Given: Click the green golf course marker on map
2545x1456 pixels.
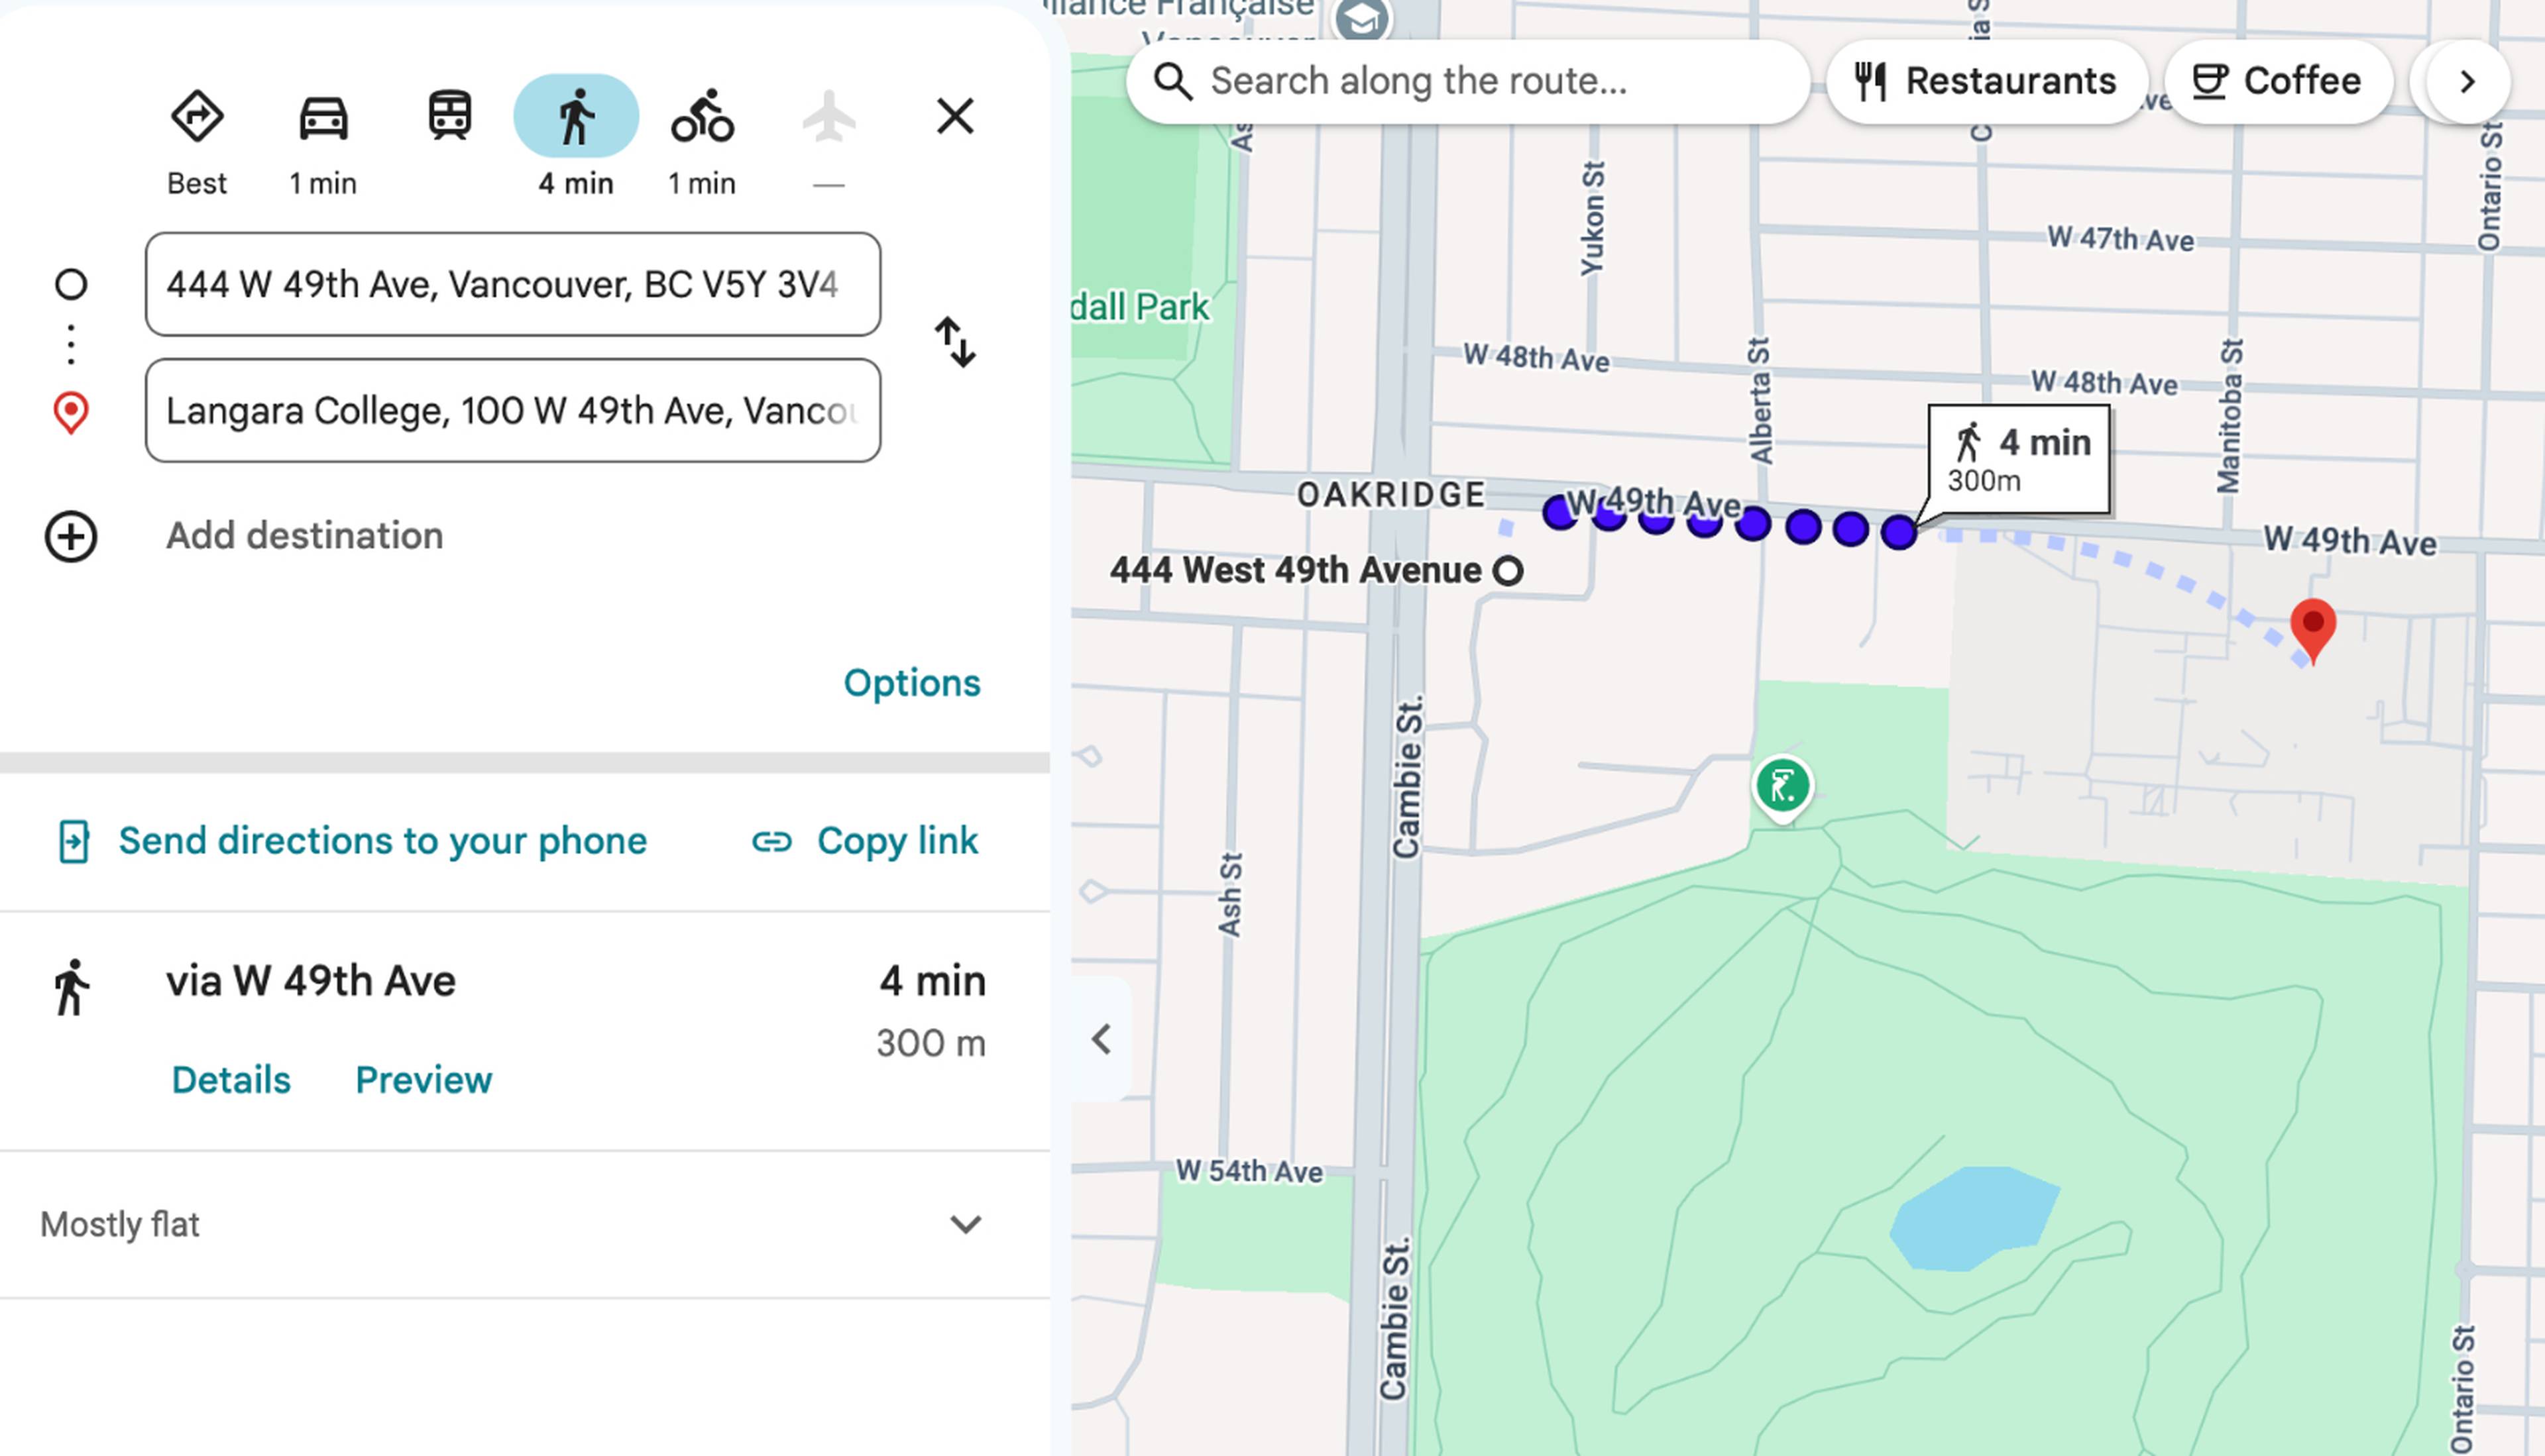Looking at the screenshot, I should tap(1783, 787).
